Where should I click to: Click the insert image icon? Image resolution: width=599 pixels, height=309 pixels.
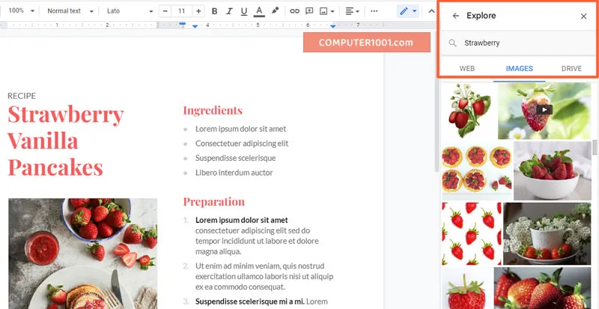coord(323,11)
